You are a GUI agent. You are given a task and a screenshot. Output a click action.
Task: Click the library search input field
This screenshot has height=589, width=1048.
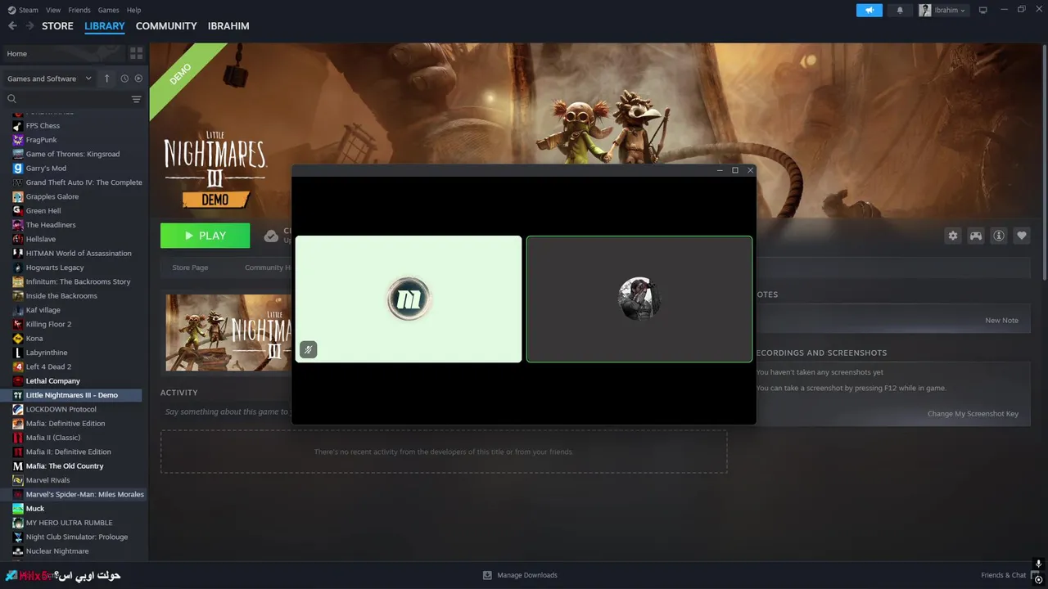74,99
